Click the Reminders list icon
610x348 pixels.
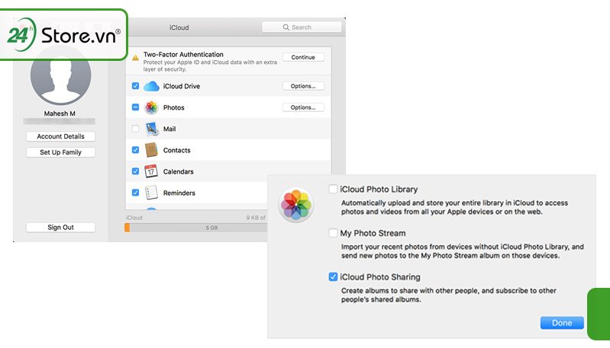[150, 193]
